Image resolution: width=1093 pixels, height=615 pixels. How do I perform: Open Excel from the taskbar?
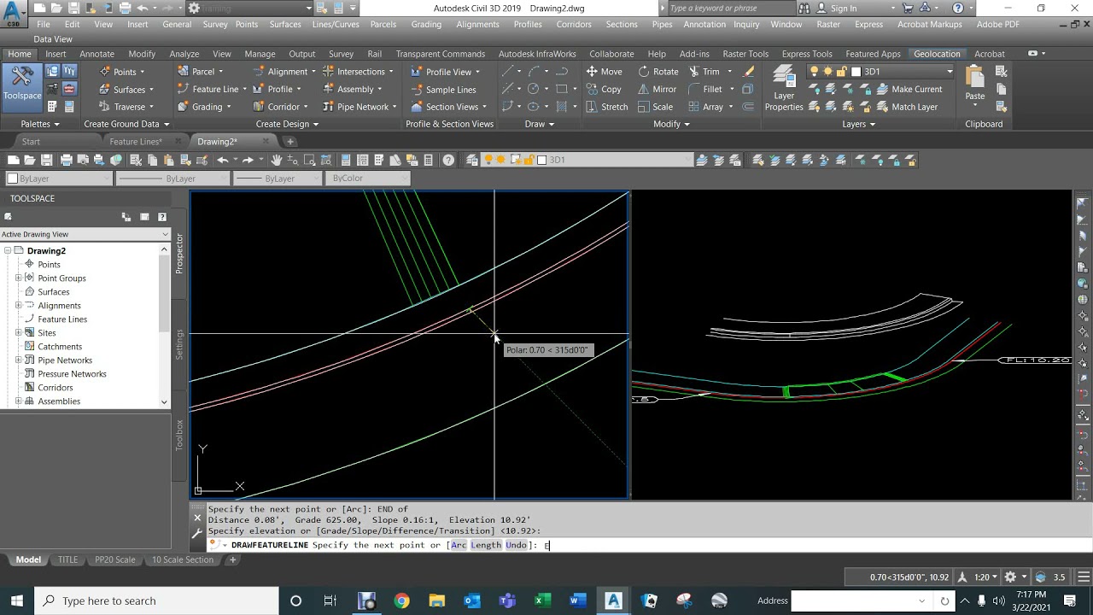coord(542,600)
